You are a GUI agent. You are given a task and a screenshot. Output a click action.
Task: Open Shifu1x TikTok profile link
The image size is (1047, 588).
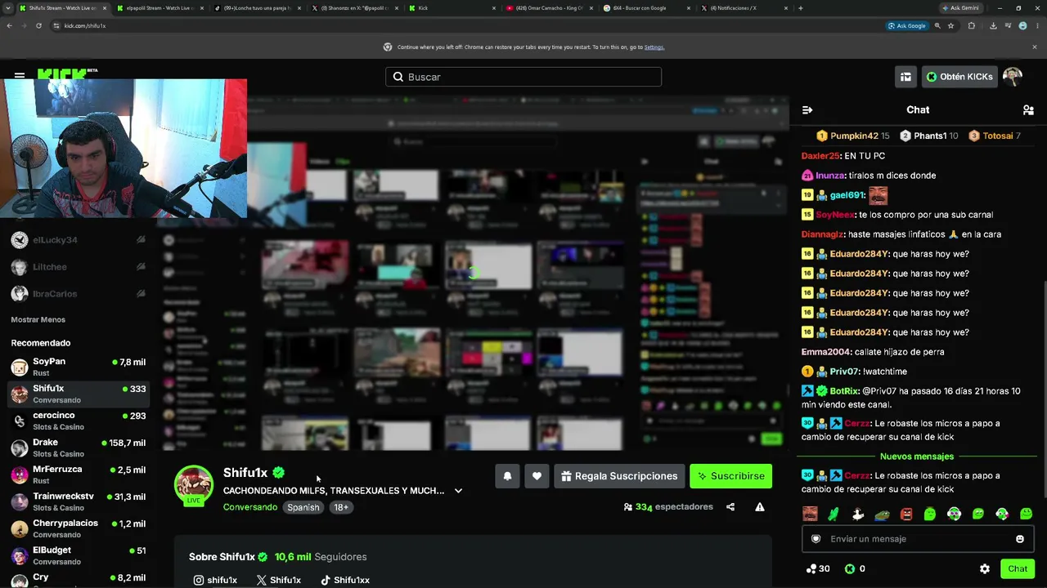[x=344, y=580]
